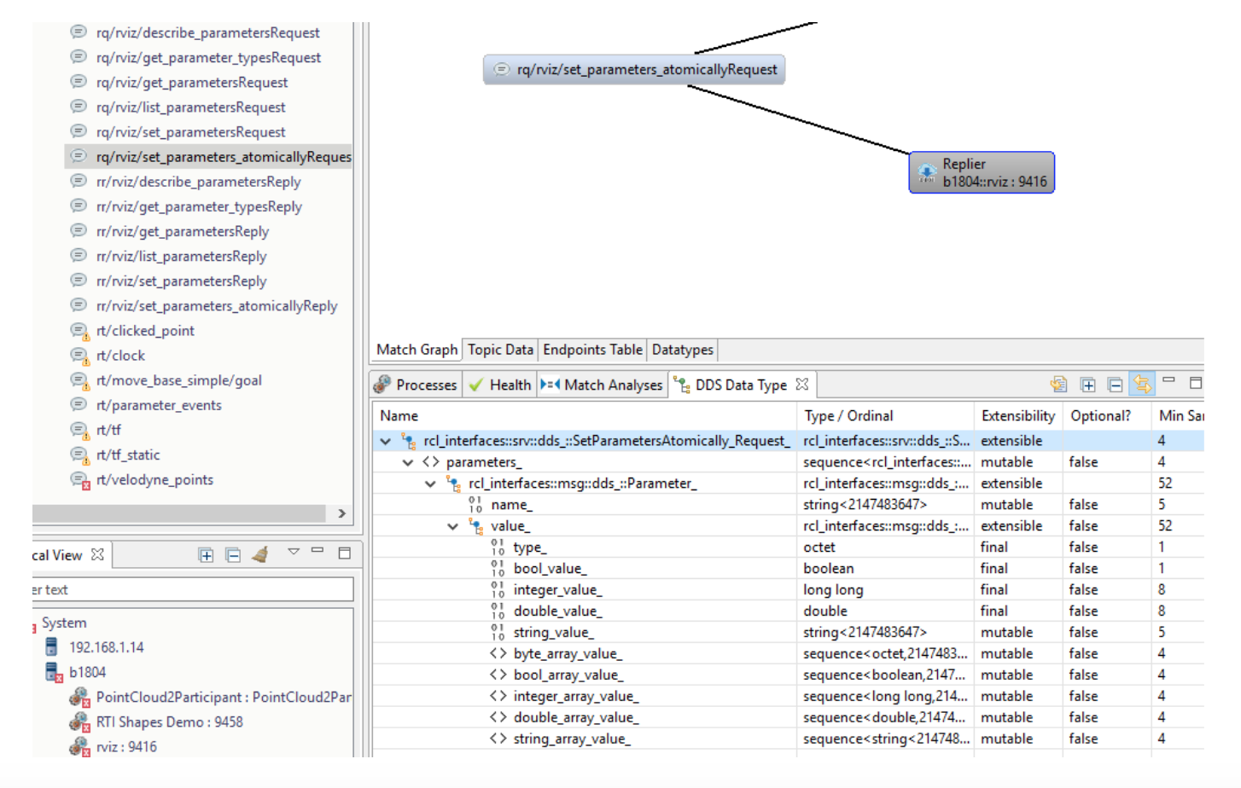Select the Replier b1804::rviz node
This screenshot has height=788, width=1241.
coord(981,171)
